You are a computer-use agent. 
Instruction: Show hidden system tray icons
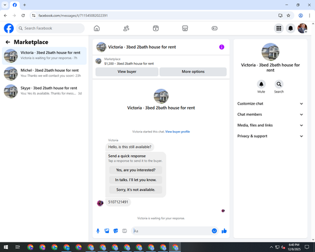click(272, 247)
